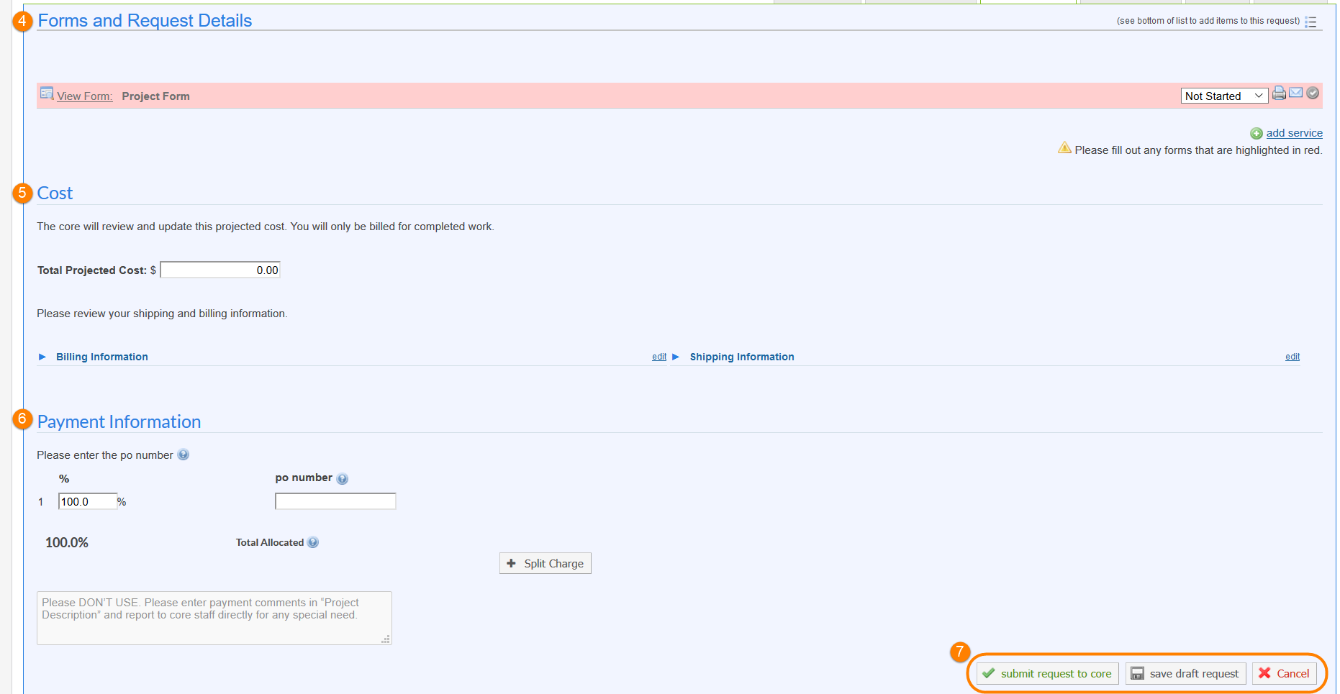This screenshot has height=694, width=1340.
Task: Click help icon beside Total Allocated
Action: pyautogui.click(x=313, y=543)
